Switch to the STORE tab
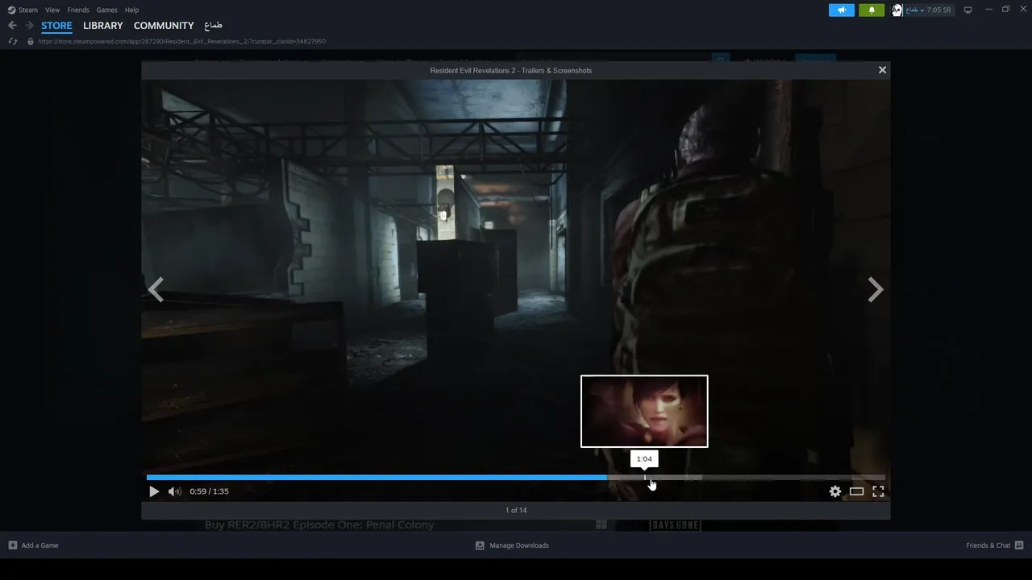This screenshot has height=580, width=1032. [x=56, y=26]
